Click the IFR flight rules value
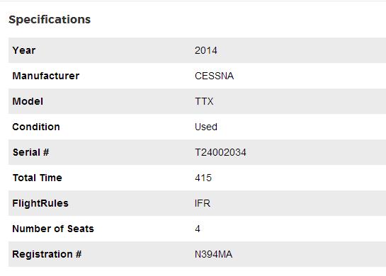Image resolution: width=386 pixels, height=276 pixels. click(x=203, y=203)
